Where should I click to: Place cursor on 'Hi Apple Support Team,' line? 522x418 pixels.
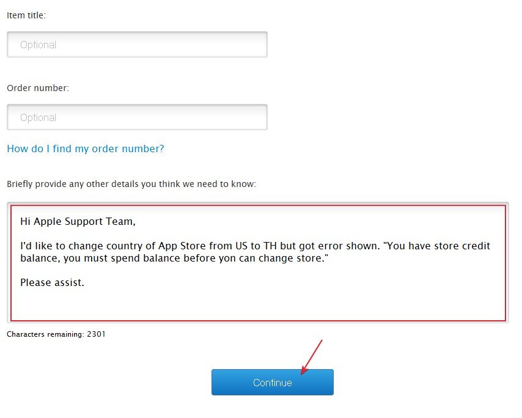[x=78, y=221]
